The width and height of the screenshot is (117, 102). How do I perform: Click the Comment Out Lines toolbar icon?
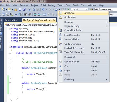tap(35, 14)
